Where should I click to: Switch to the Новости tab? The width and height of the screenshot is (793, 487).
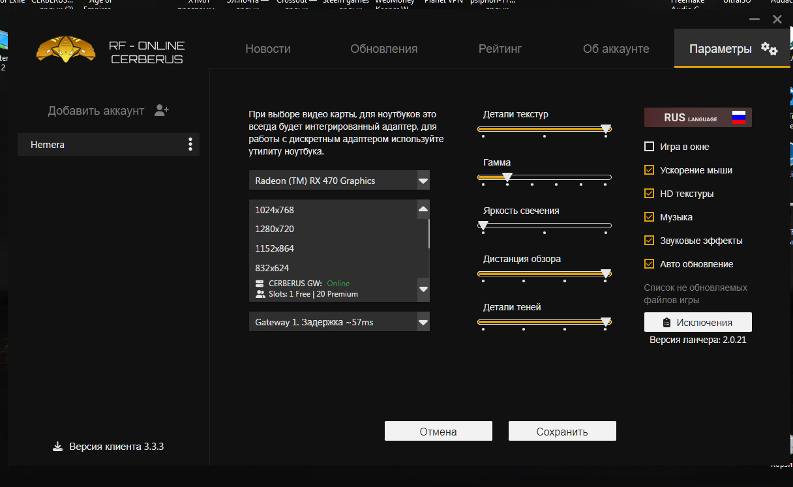[268, 49]
